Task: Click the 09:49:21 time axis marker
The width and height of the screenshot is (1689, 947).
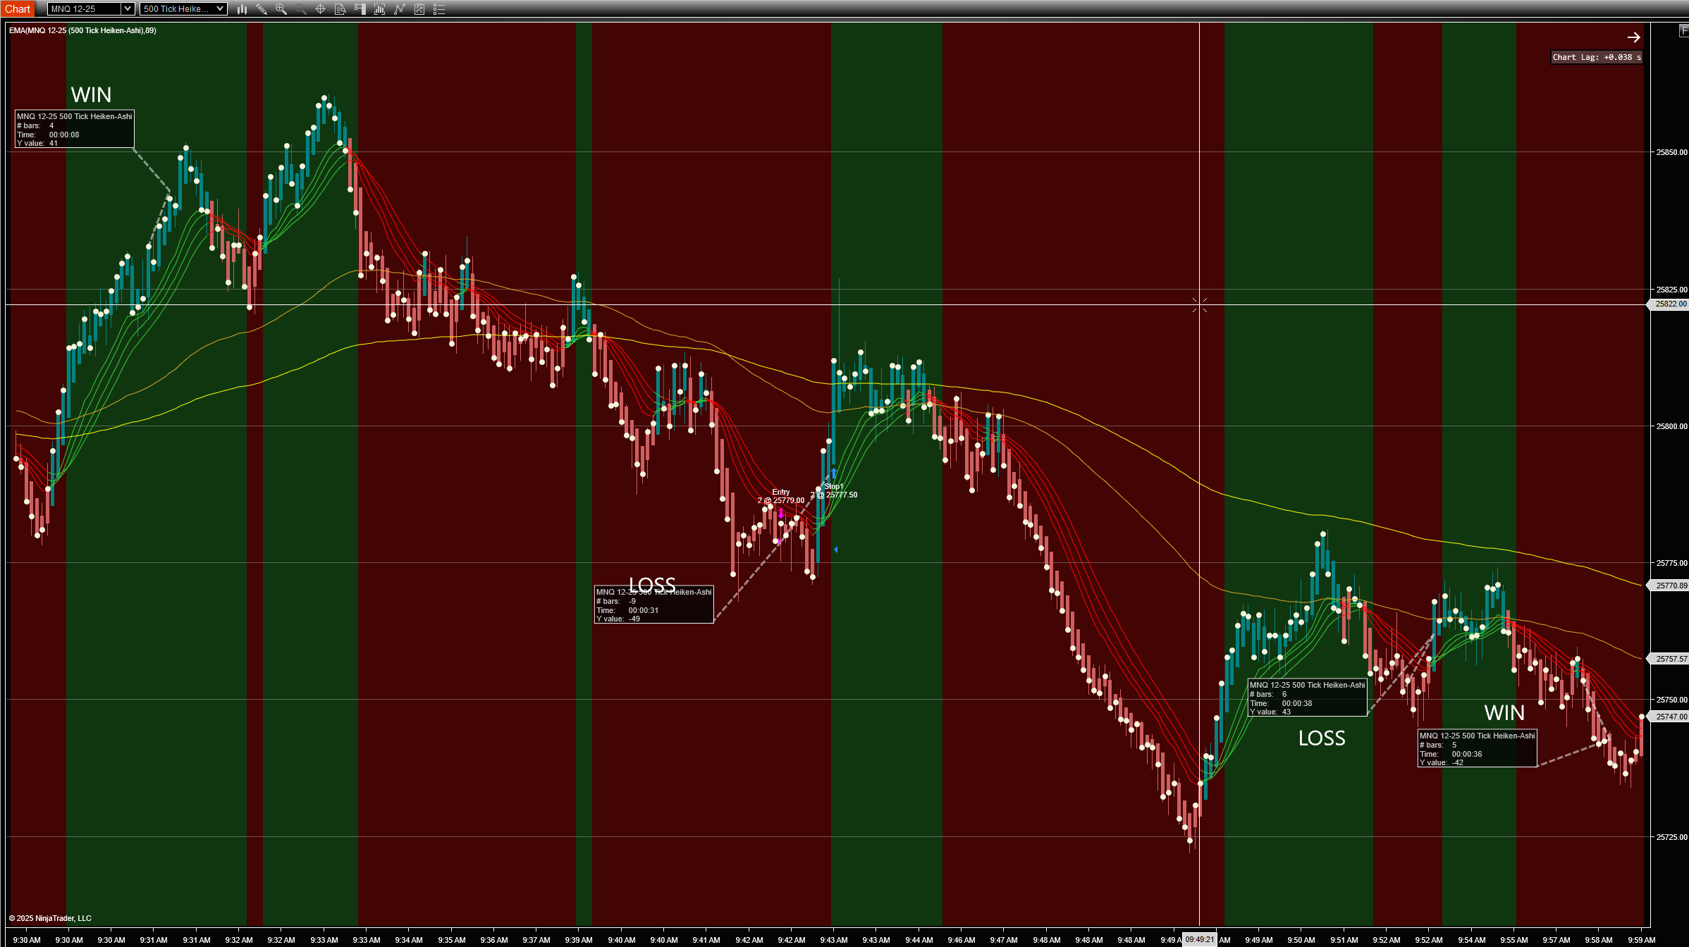Action: 1199,939
